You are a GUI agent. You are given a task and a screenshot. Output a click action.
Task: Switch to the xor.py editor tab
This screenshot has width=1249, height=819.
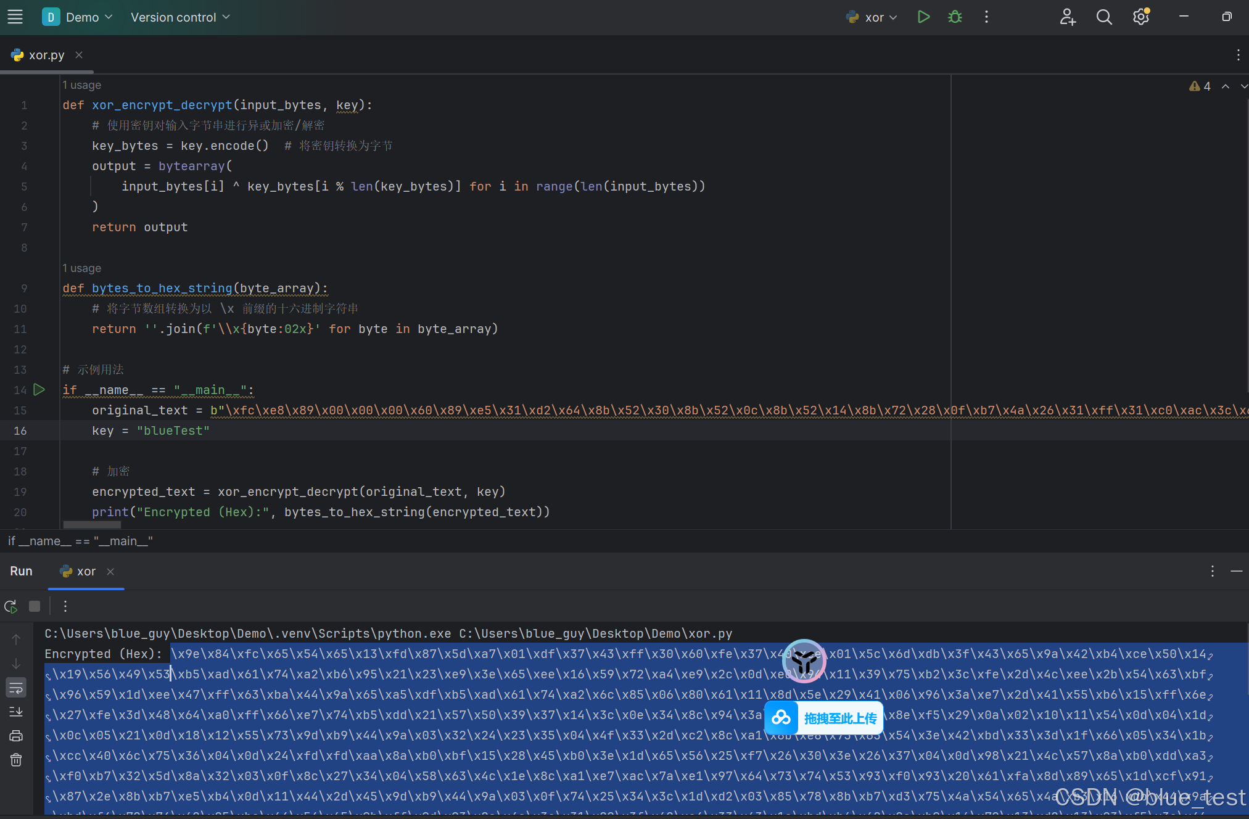tap(46, 54)
